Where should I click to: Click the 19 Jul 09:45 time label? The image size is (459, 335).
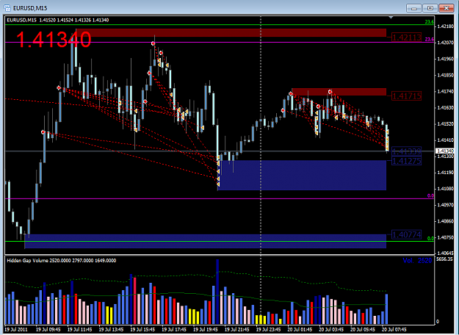point(48,329)
